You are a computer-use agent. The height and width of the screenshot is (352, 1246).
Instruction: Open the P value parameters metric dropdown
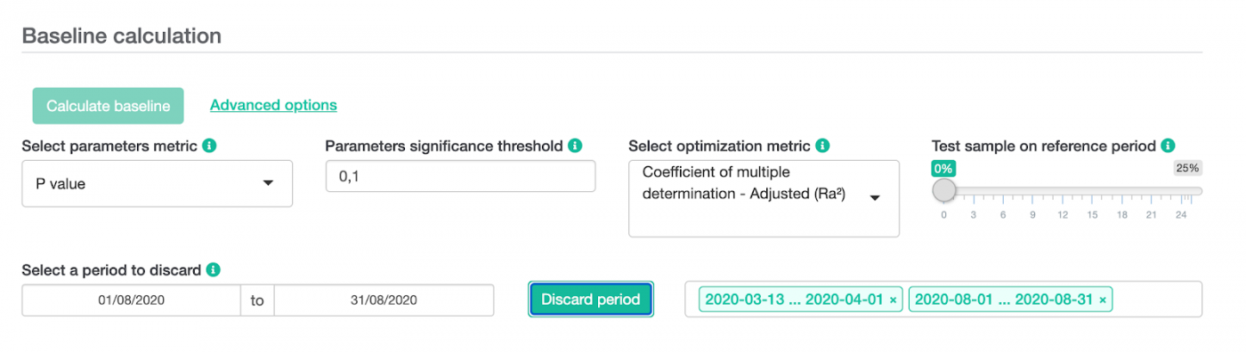tap(157, 183)
